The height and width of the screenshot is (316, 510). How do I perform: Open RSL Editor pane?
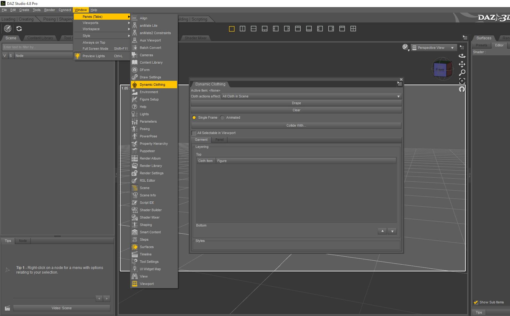click(154, 180)
